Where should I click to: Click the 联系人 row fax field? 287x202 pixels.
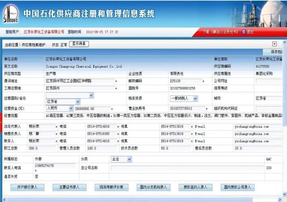click(x=176, y=141)
